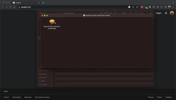Click the Google icon in address bar

tap(129, 7)
